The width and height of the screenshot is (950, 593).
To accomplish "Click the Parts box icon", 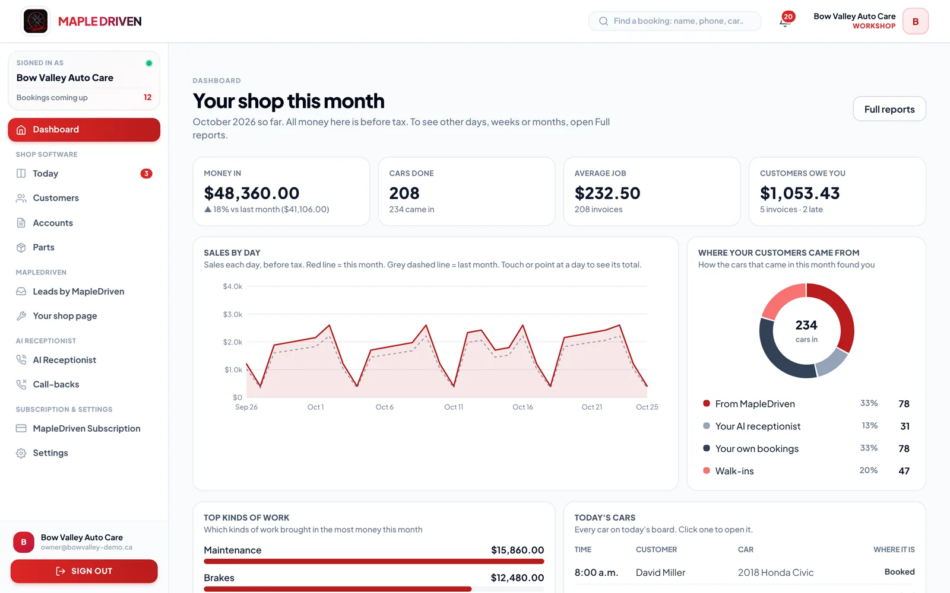I will point(21,247).
